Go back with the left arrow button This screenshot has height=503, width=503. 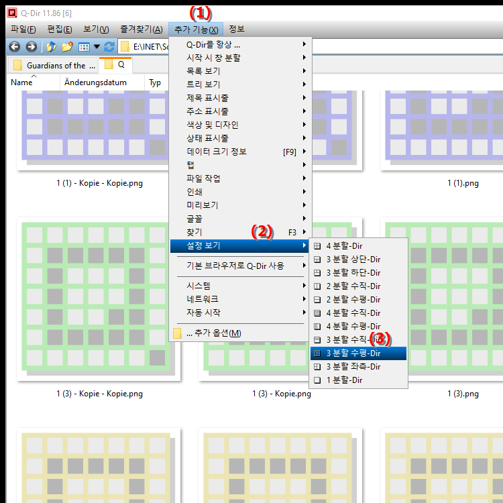[15, 47]
